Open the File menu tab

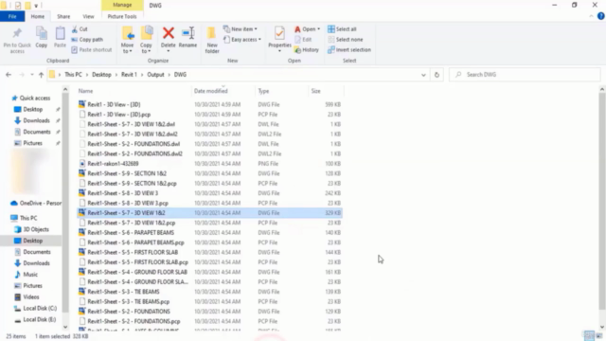point(12,16)
